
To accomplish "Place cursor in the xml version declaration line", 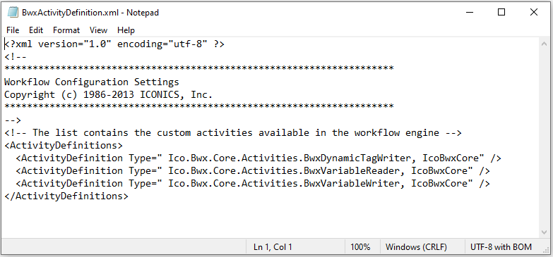I will (x=114, y=44).
